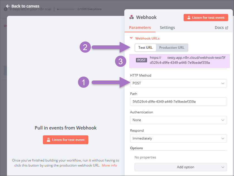Click the Docs external link icon
The height and width of the screenshot is (176, 234).
pos(227,28)
